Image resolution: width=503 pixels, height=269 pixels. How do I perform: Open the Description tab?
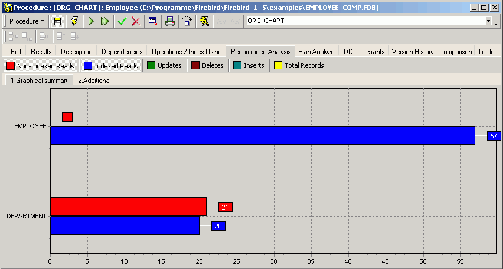click(x=77, y=52)
